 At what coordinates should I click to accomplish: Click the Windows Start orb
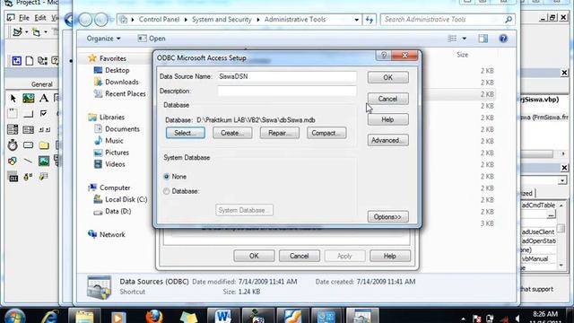[15, 317]
